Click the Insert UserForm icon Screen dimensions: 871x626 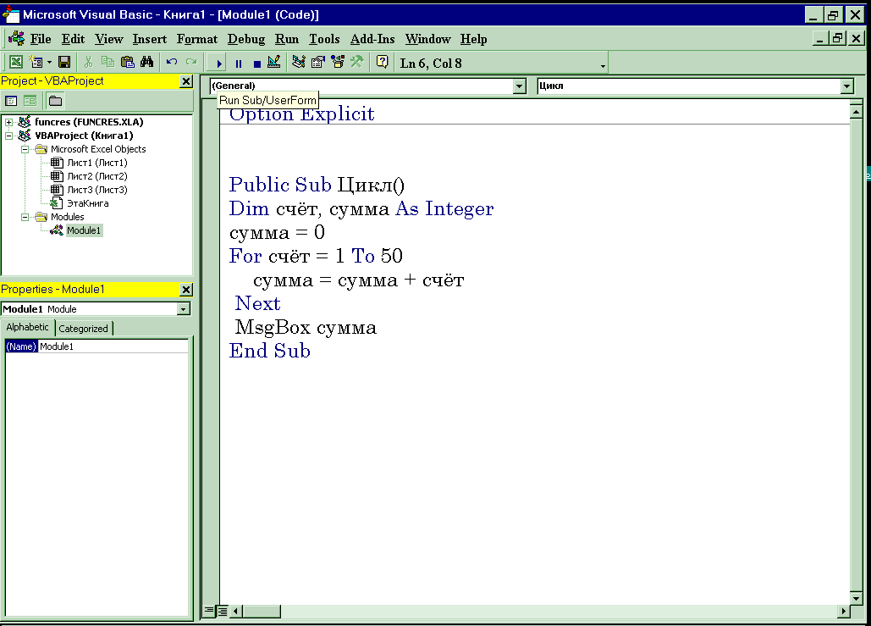tap(36, 63)
